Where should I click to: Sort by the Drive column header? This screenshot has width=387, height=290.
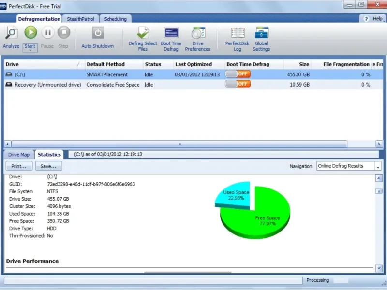coord(44,64)
